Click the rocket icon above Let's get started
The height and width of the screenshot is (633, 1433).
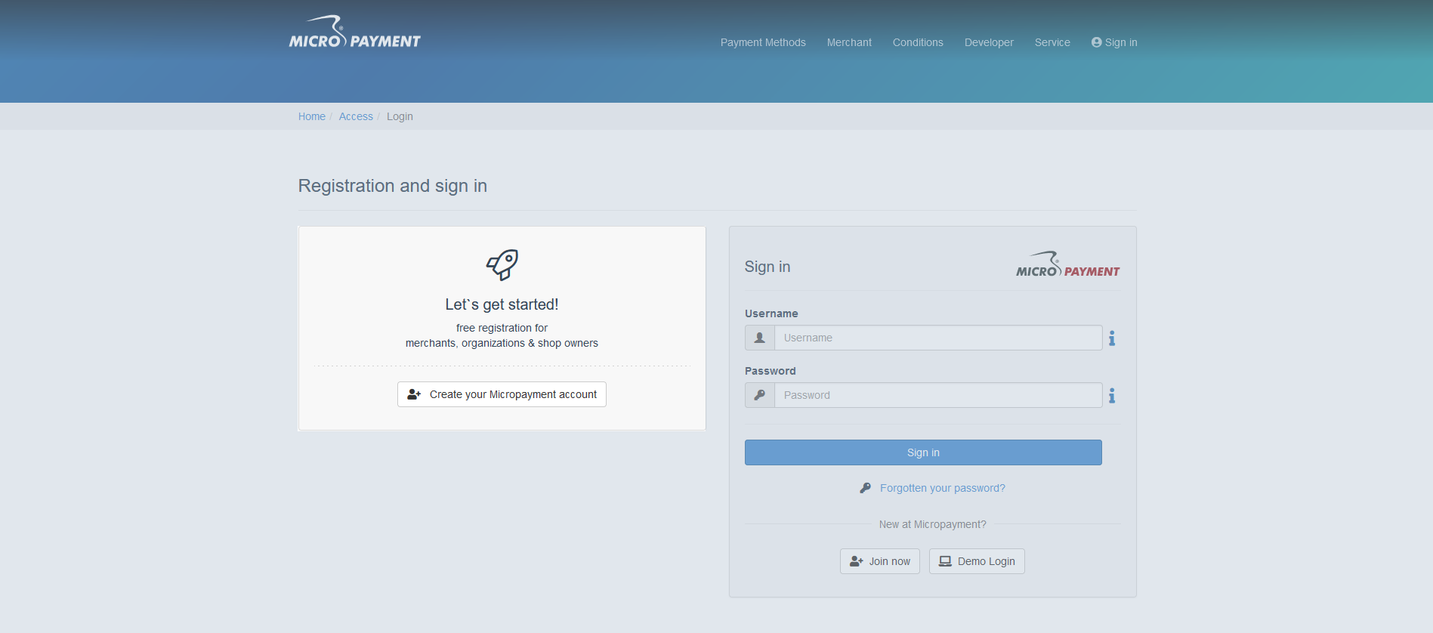coord(502,264)
